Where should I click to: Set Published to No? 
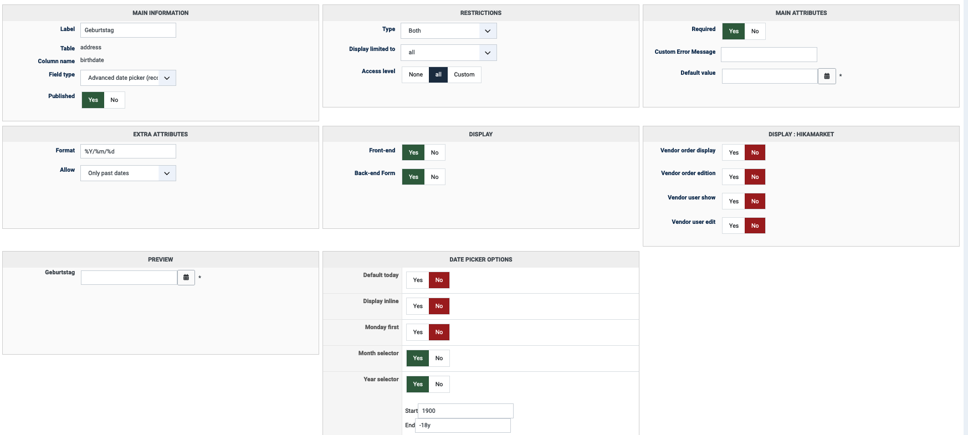[x=114, y=100]
